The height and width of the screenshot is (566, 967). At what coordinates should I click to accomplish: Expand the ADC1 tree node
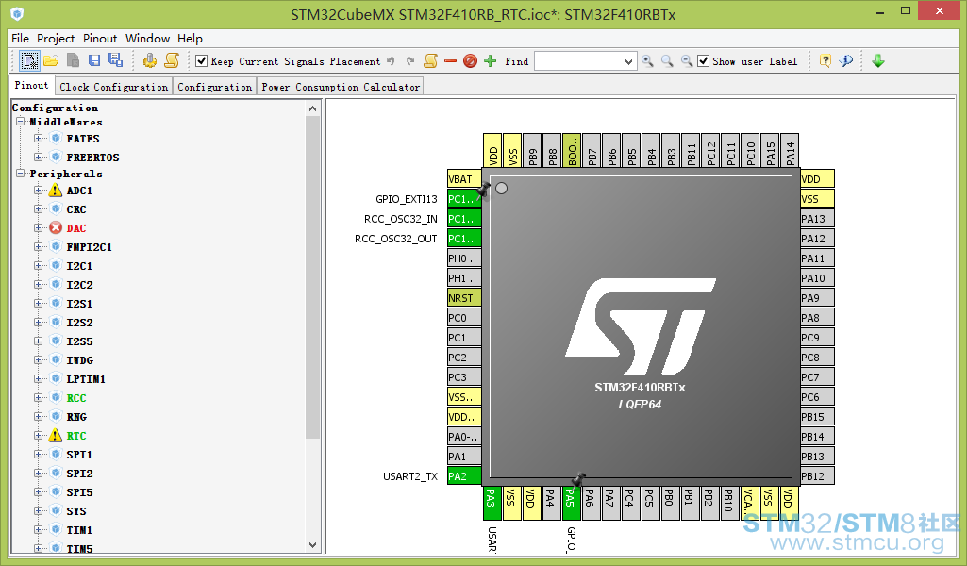pyautogui.click(x=39, y=190)
